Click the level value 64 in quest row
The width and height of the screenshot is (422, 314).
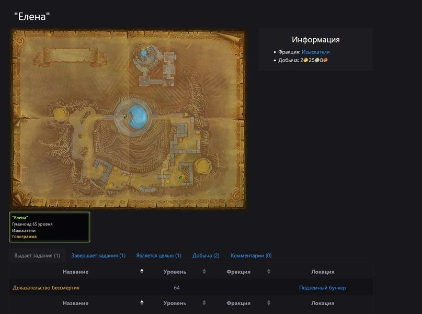(x=177, y=288)
